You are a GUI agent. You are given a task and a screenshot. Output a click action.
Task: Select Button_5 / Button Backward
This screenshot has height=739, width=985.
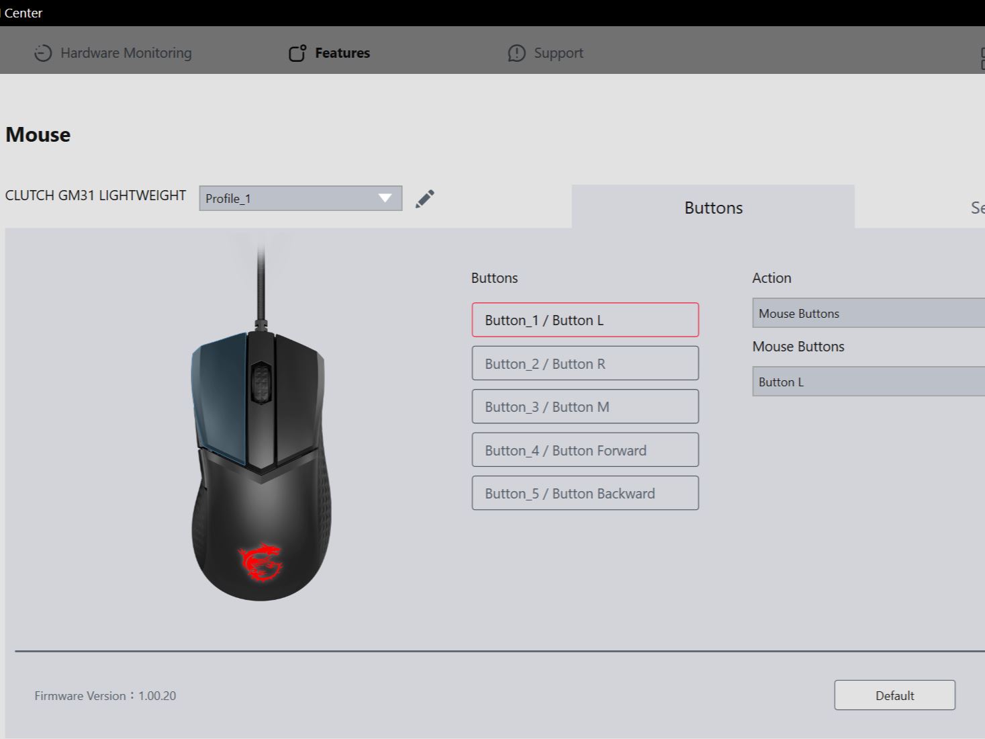585,493
